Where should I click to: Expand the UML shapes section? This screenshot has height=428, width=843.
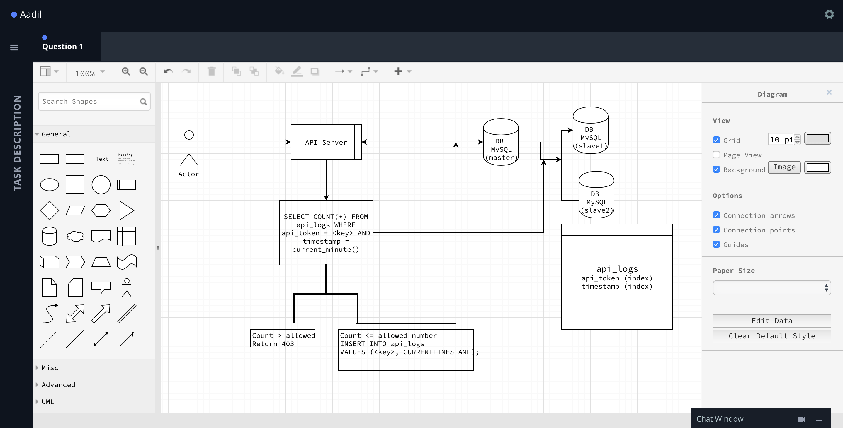94,402
